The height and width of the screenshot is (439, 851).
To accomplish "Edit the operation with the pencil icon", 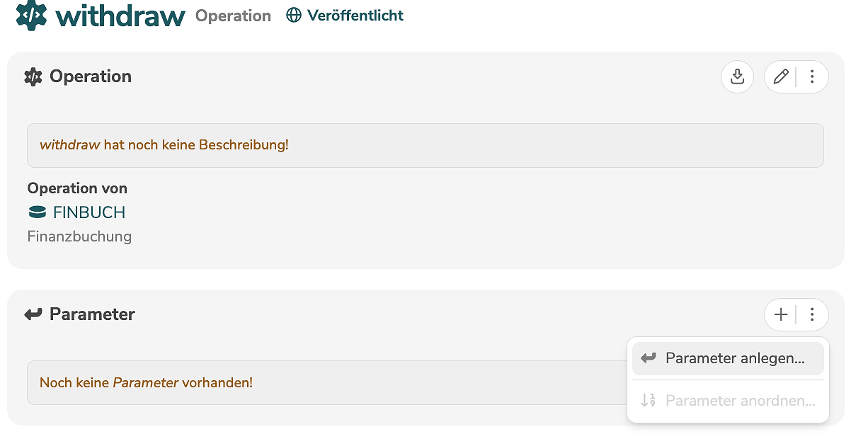I will (781, 76).
